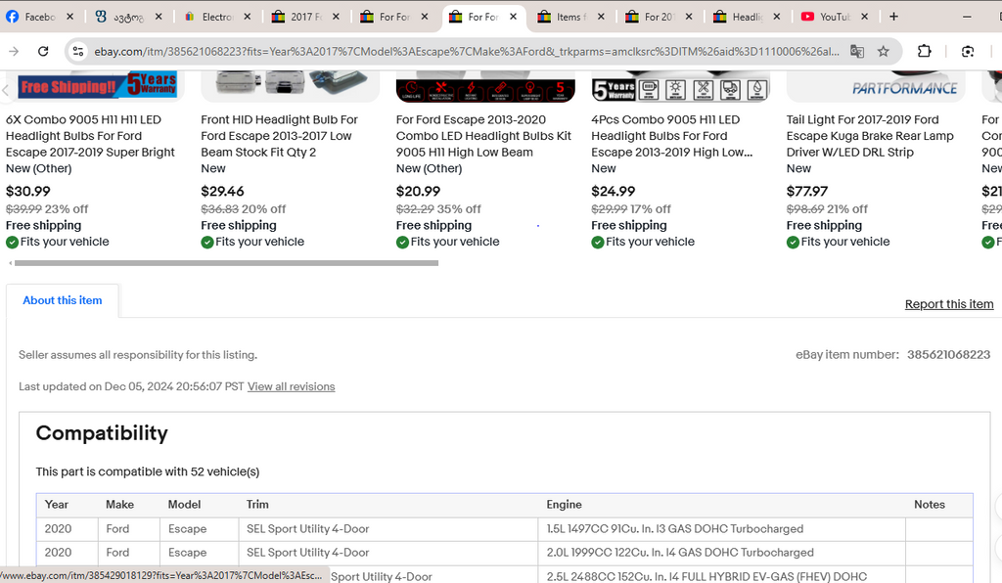Click the '2.5L 2488CC 152Cu. In.' hybrid engine cell

coord(721,576)
